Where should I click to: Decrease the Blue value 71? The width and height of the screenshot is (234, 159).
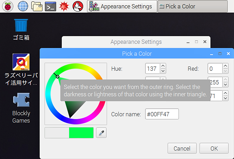(226, 98)
